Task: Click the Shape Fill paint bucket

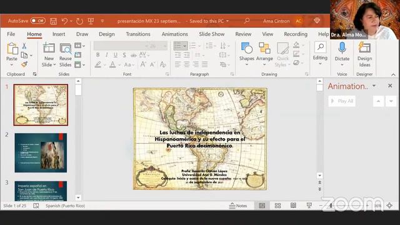Action: click(296, 45)
